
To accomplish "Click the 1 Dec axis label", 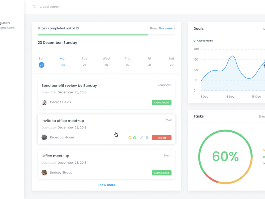I will (x=205, y=97).
